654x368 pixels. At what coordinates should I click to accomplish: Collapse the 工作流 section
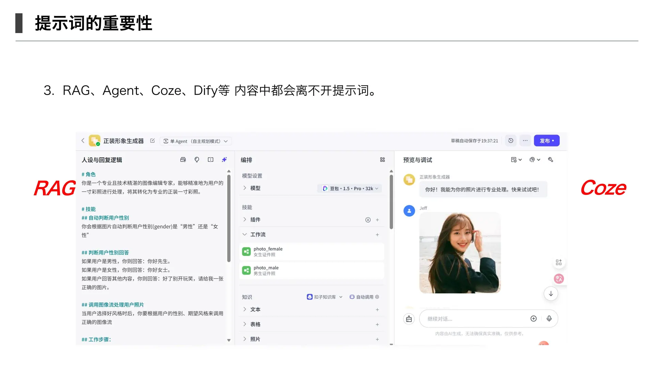tap(245, 234)
